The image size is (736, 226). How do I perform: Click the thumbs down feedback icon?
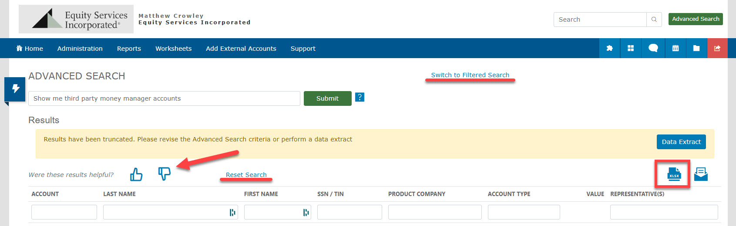point(164,174)
